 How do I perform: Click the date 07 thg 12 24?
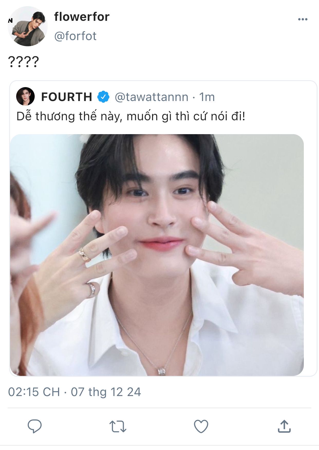(106, 392)
